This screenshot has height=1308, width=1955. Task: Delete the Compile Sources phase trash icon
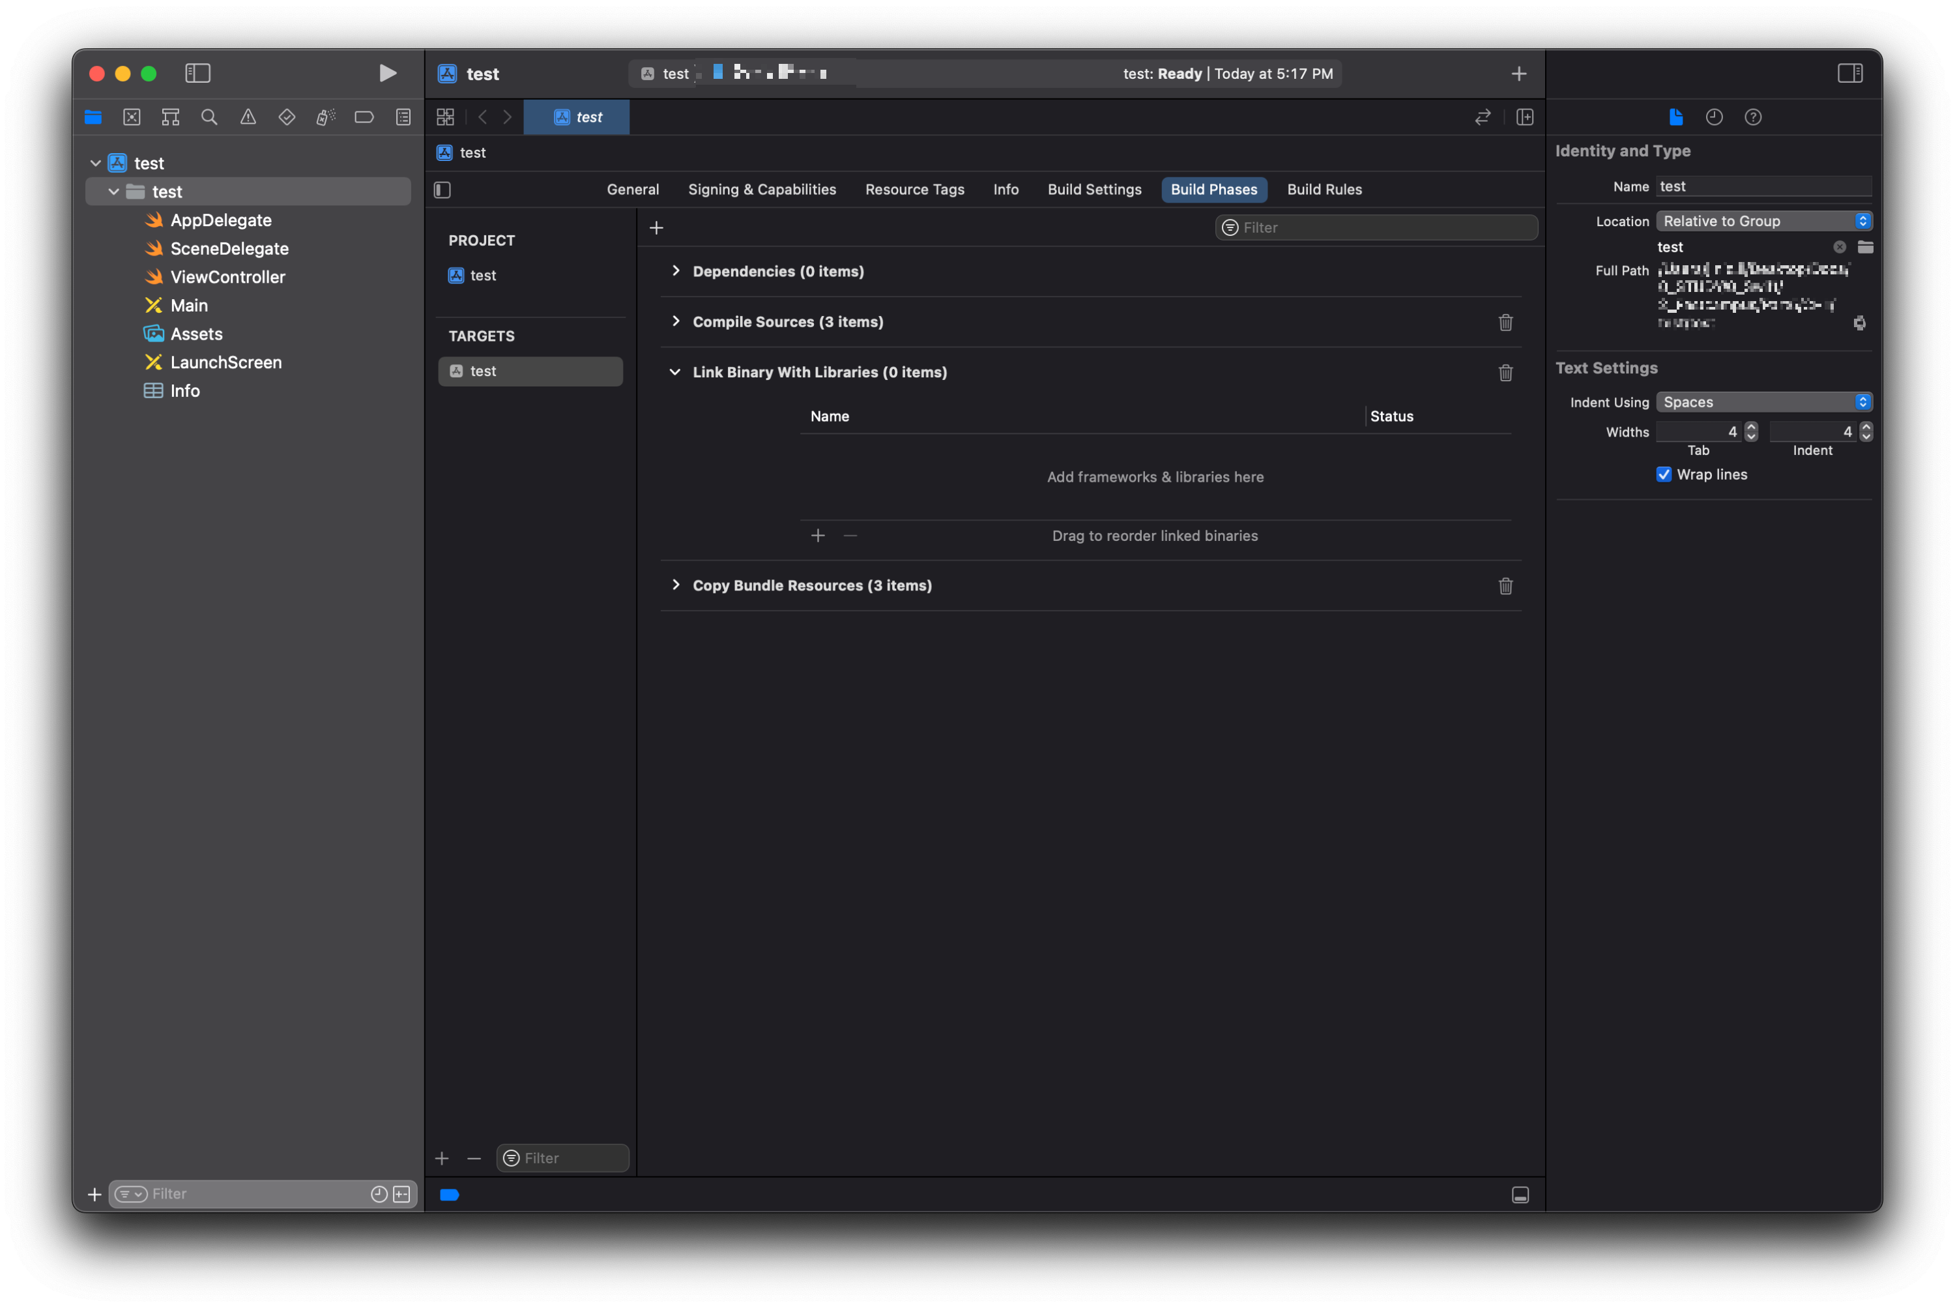coord(1505,322)
